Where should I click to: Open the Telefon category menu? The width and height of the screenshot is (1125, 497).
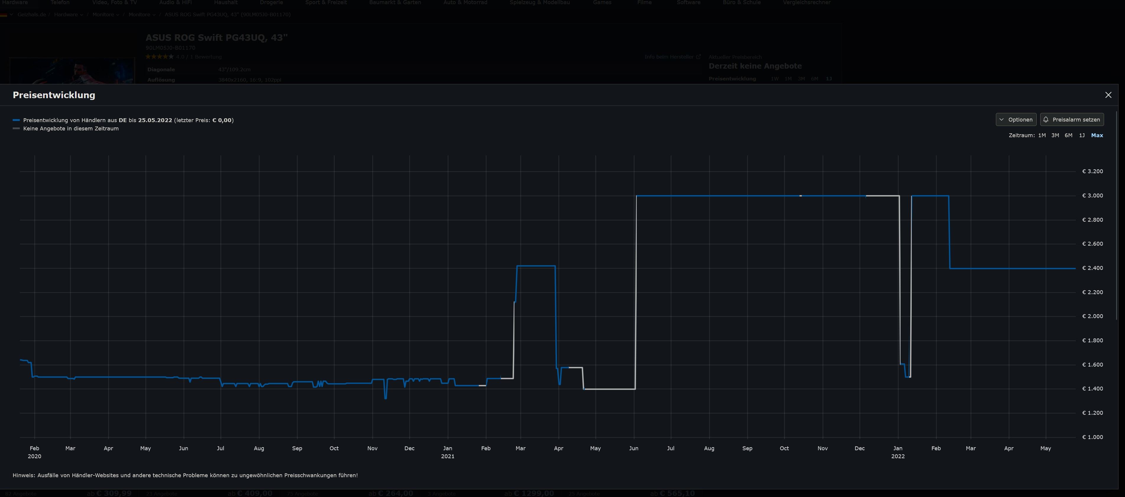click(x=60, y=3)
